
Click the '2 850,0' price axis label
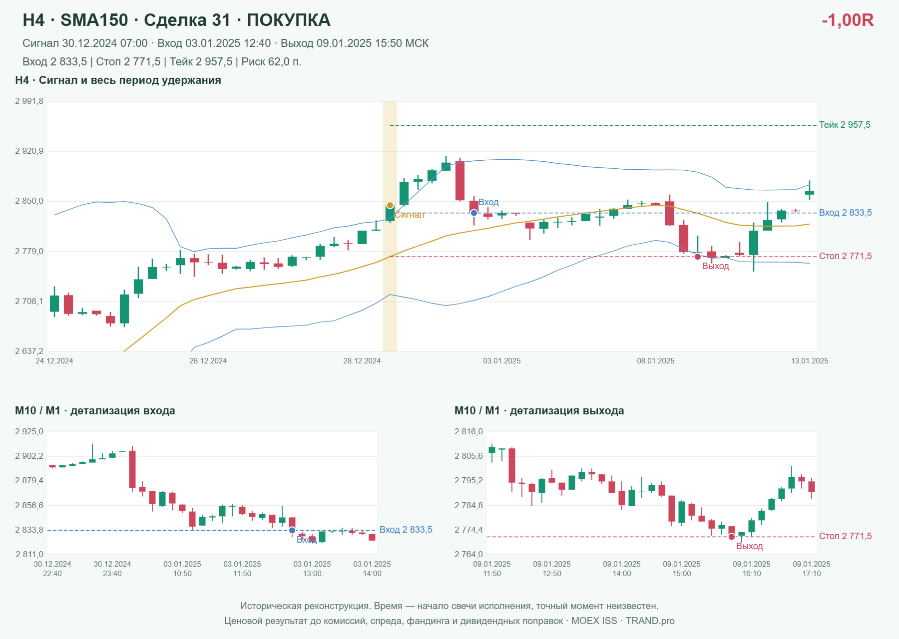29,201
